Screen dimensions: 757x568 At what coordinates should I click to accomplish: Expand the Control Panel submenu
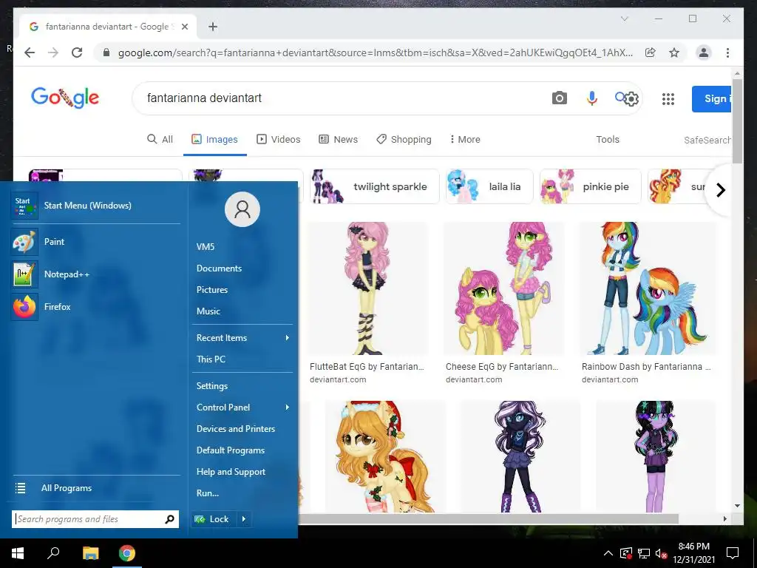point(242,408)
